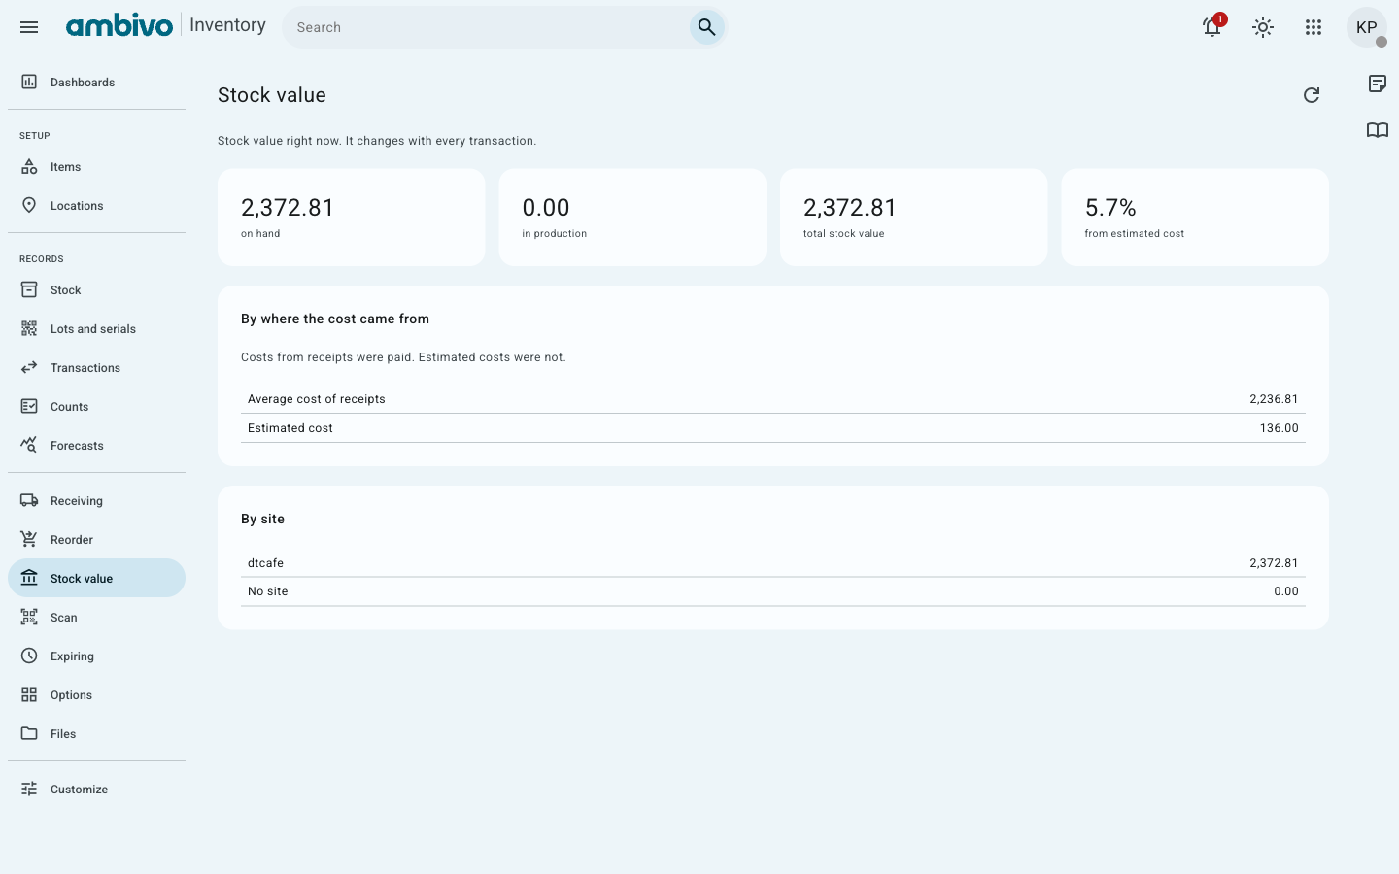
Task: Open the Stock records page
Action: click(96, 290)
